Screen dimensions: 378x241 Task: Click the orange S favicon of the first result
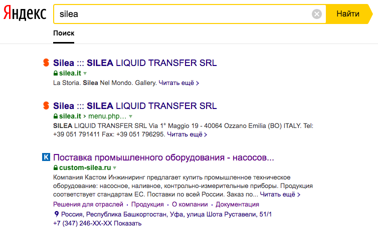tap(46, 63)
